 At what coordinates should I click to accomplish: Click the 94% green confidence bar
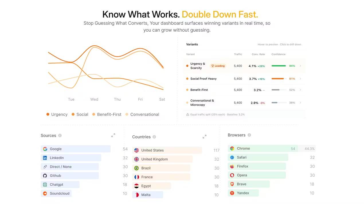click(x=279, y=66)
